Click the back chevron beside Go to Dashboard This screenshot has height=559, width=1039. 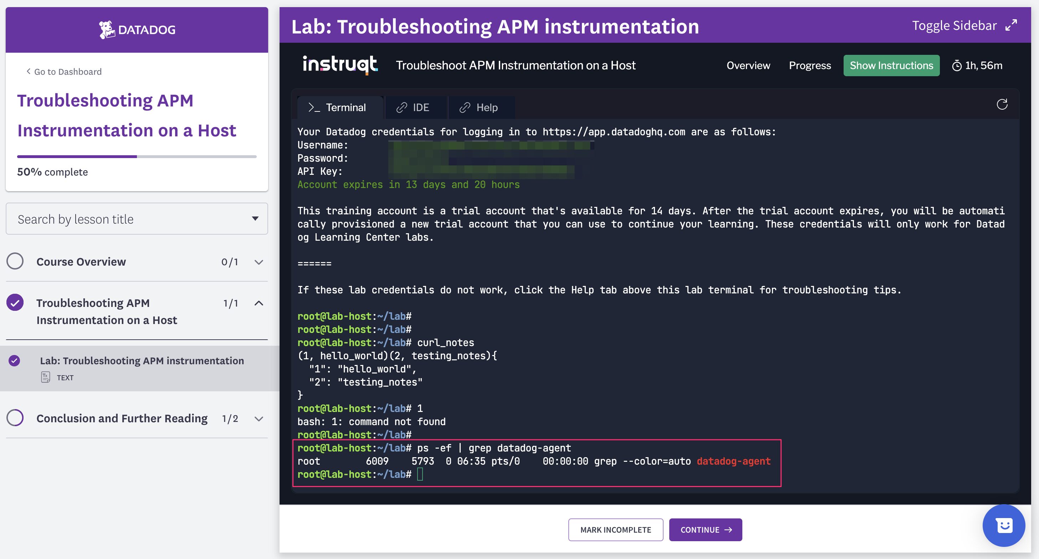28,71
